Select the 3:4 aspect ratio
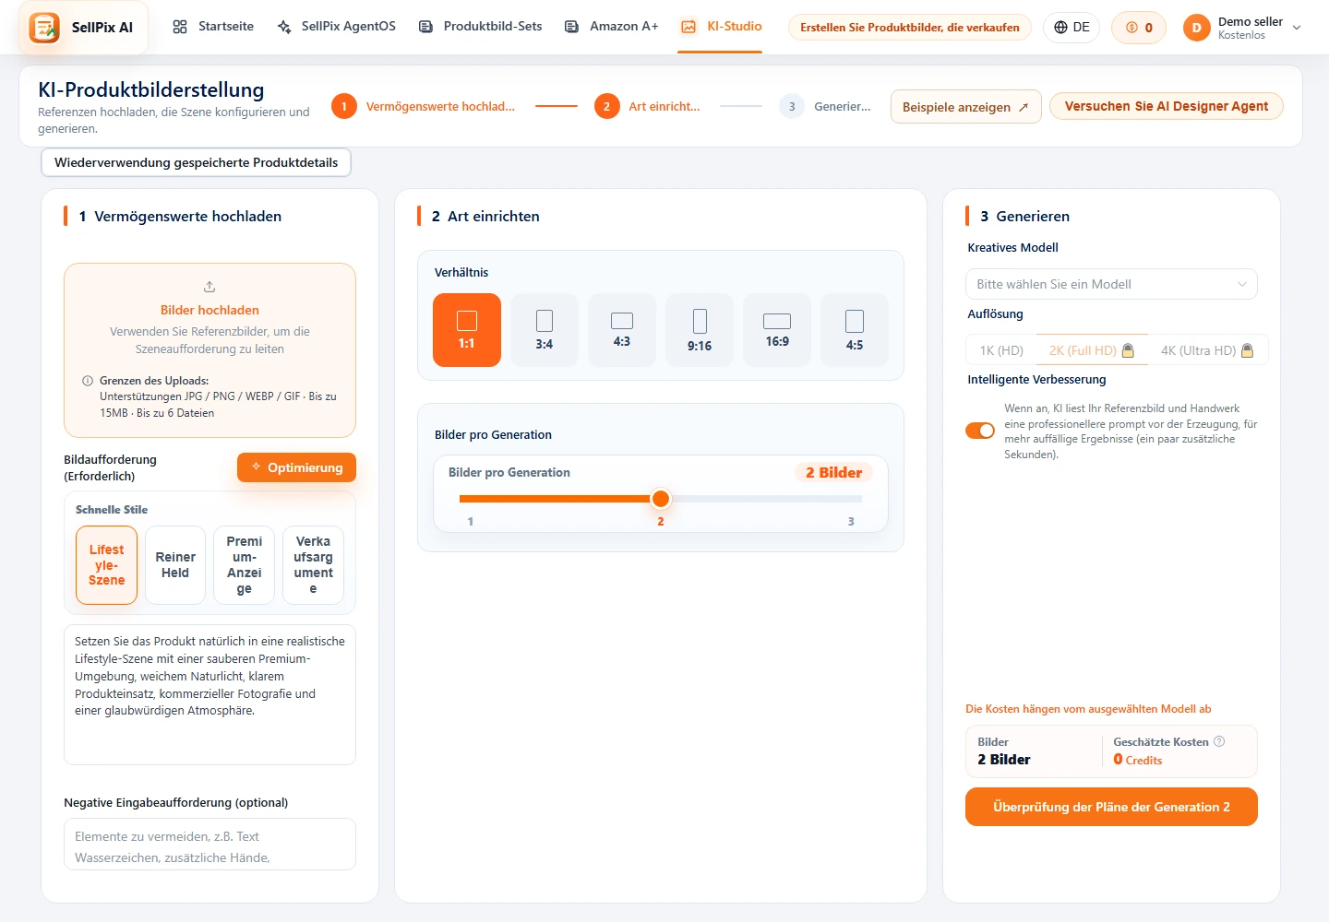 [545, 330]
